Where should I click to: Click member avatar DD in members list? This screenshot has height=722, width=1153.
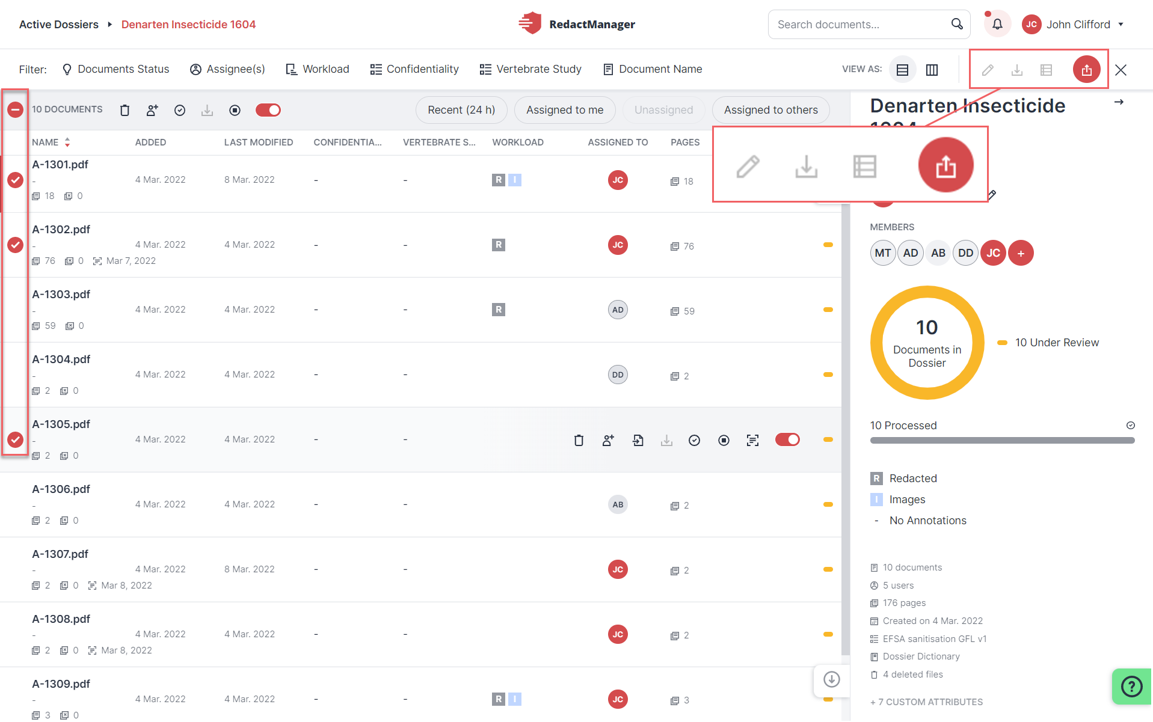click(x=965, y=253)
